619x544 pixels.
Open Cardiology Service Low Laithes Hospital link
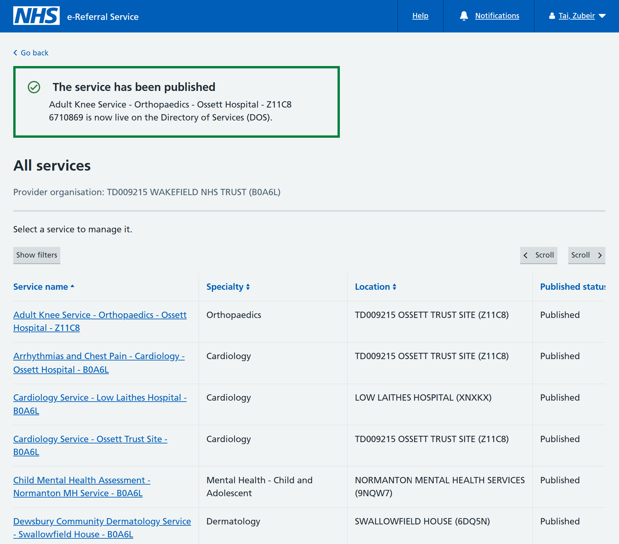(100, 404)
